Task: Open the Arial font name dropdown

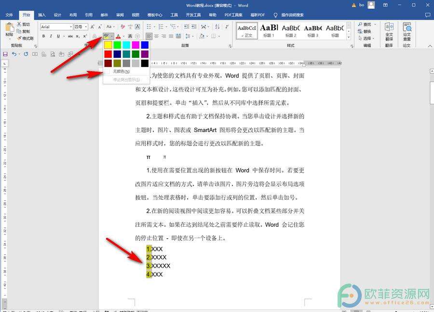Action: click(71, 27)
